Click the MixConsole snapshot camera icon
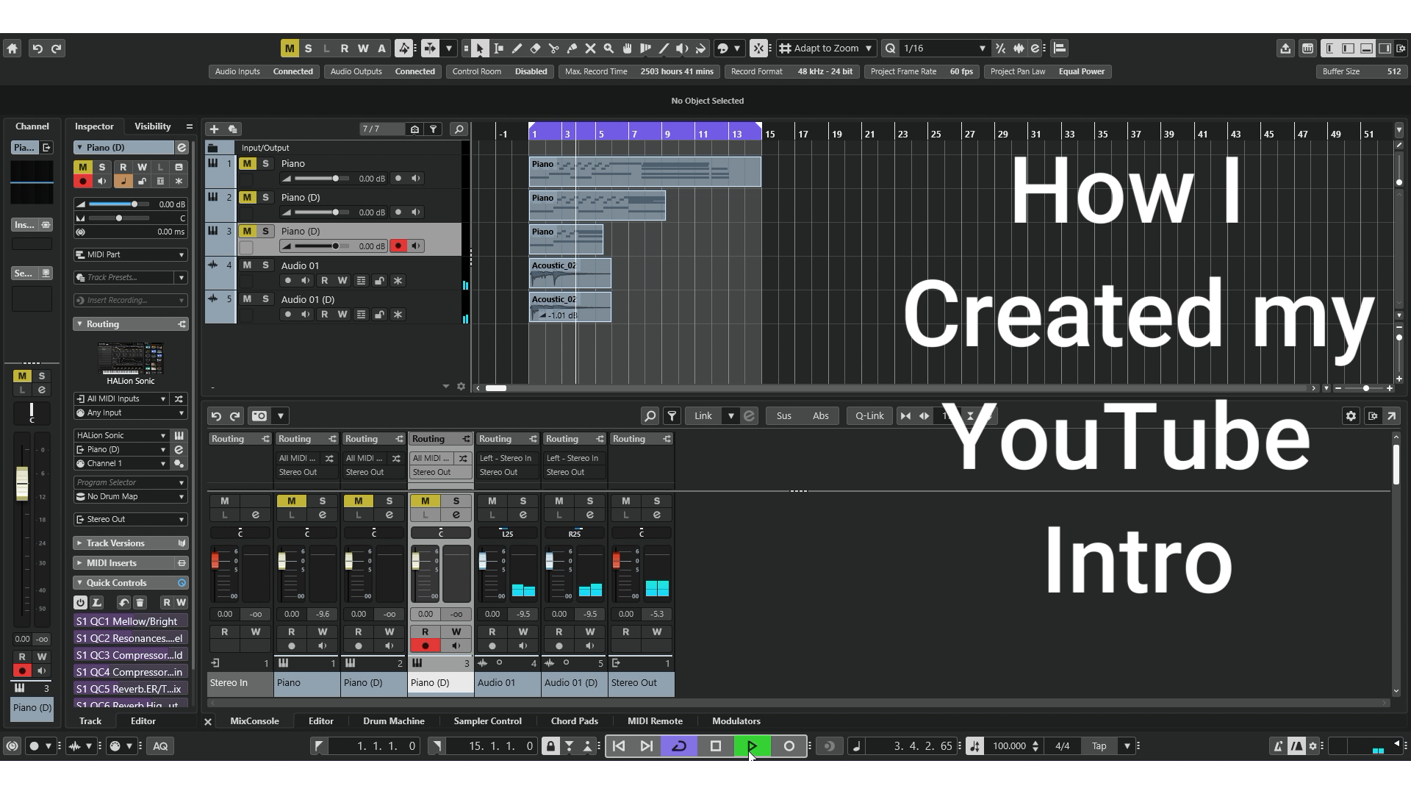This screenshot has width=1411, height=794. click(259, 416)
